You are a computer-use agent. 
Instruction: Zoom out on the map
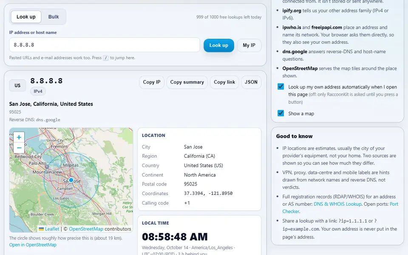click(x=19, y=148)
